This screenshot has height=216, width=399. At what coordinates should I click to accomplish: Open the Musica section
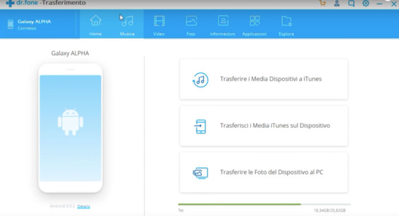[127, 25]
